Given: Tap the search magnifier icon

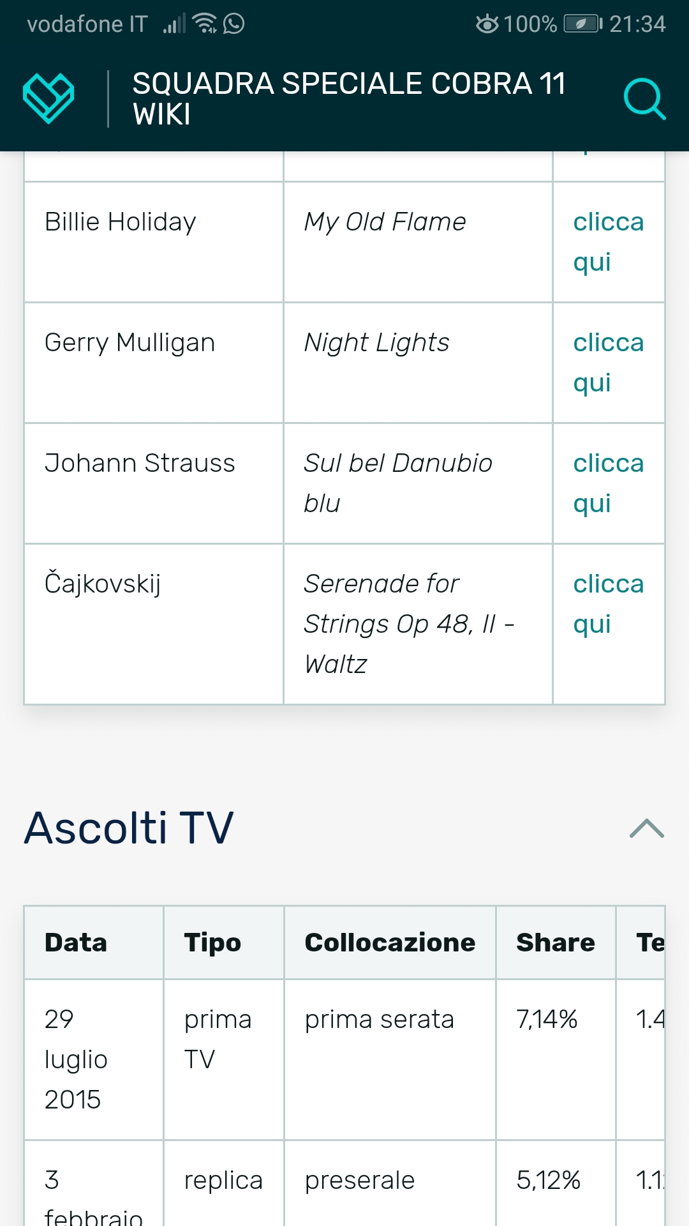Looking at the screenshot, I should tap(644, 99).
